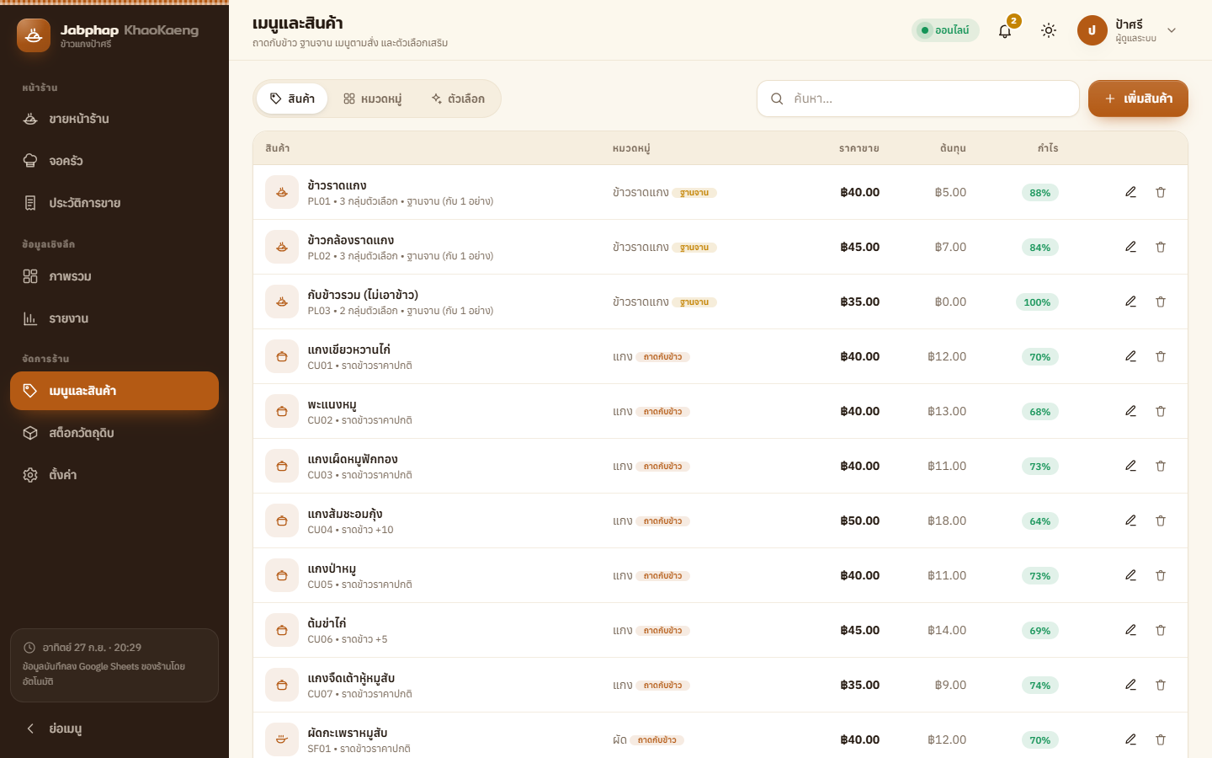This screenshot has width=1212, height=758.
Task: Delete the ต้มข่าไก่ row
Action: click(1161, 630)
